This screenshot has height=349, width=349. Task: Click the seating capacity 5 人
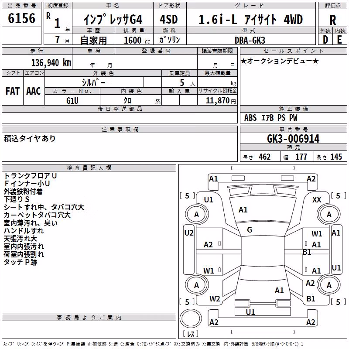188,83
